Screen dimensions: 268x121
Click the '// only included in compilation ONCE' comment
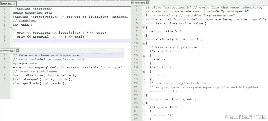[x=49, y=59]
